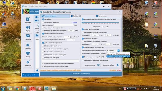Open the Помощник tool in main window sidebar
Image resolution: width=162 pixels, height=91 pixels.
28,20
